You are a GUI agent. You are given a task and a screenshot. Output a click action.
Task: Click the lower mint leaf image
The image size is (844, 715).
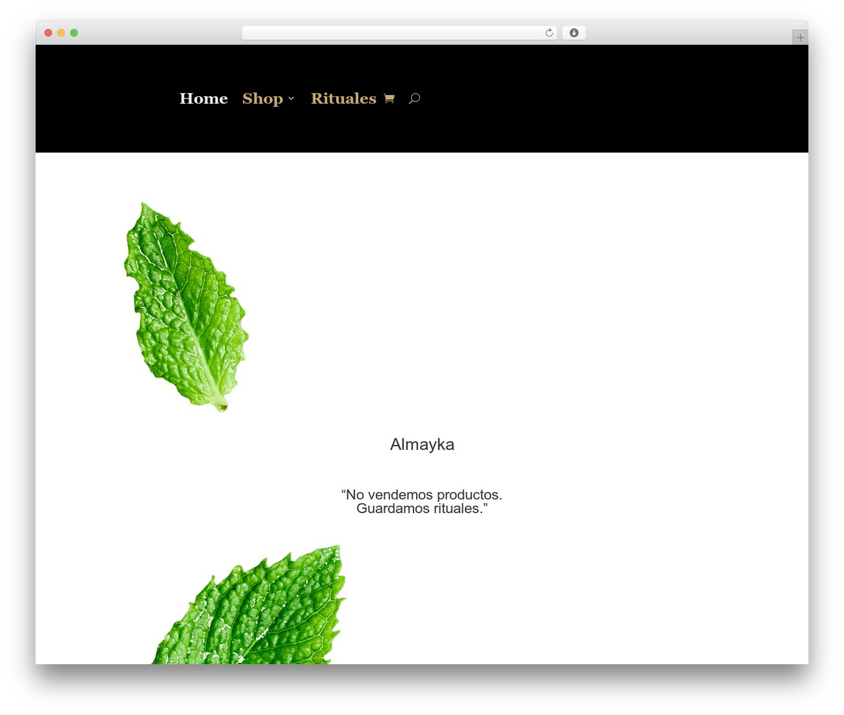(x=249, y=604)
